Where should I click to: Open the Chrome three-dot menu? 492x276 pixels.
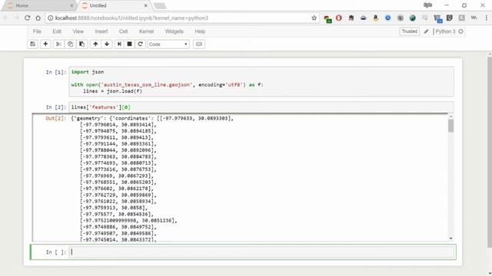487,18
